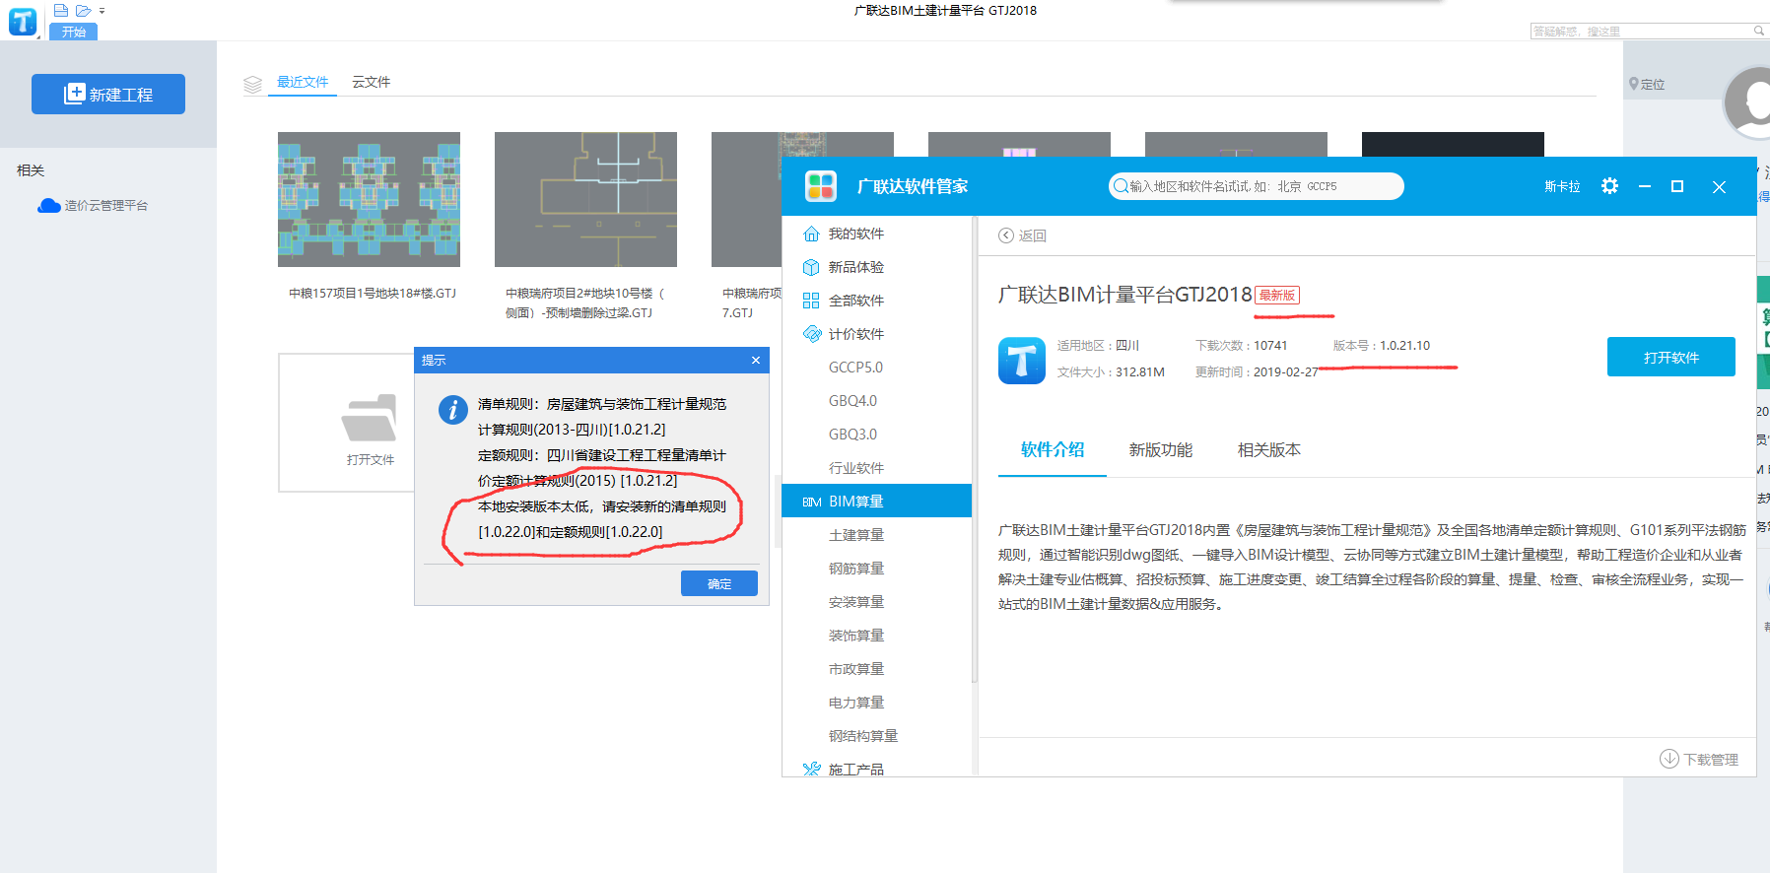Click the 最新版 badge
The height and width of the screenshot is (873, 1770).
coord(1277,295)
